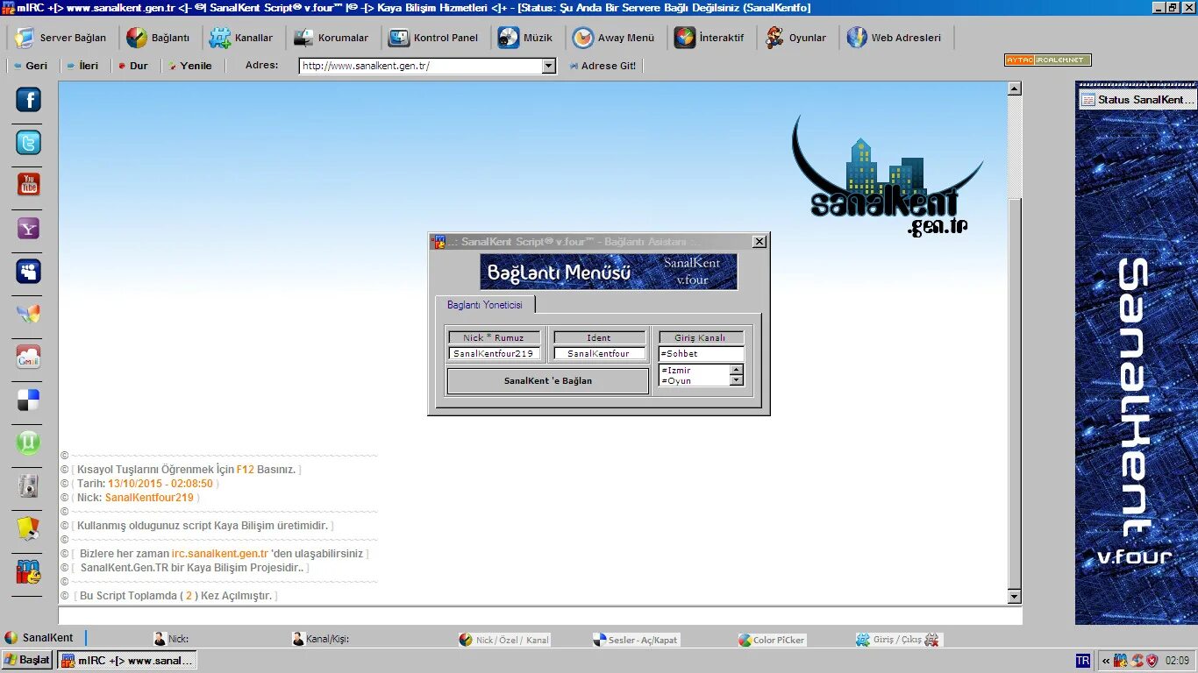Open the Color PiCker
Viewport: 1198px width, 673px height.
click(772, 640)
